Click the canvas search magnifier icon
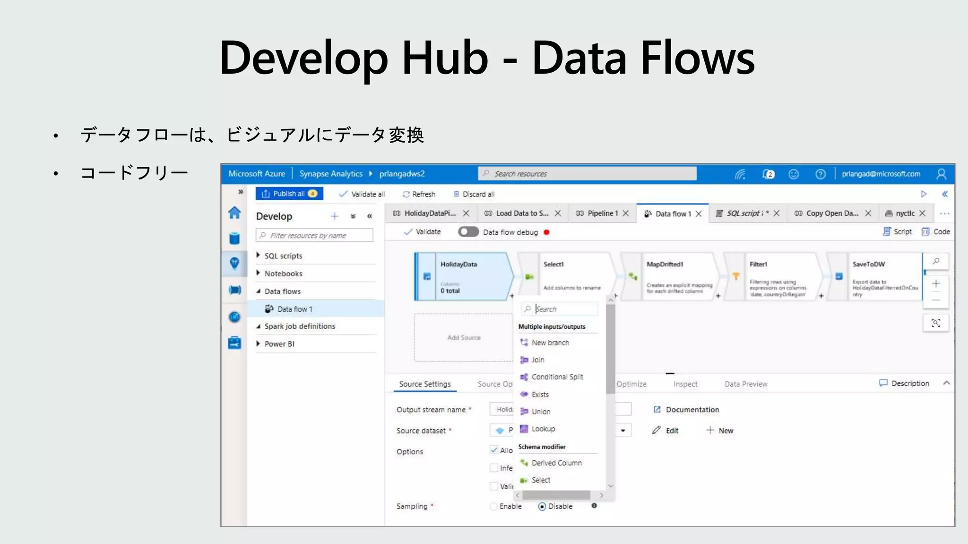The height and width of the screenshot is (544, 968). 936,261
